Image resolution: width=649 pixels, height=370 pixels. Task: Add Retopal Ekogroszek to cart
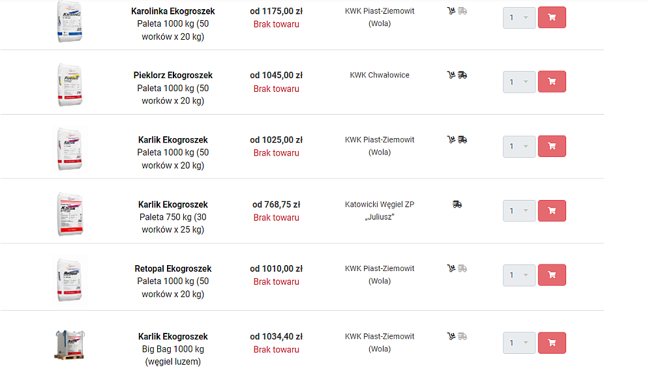552,275
